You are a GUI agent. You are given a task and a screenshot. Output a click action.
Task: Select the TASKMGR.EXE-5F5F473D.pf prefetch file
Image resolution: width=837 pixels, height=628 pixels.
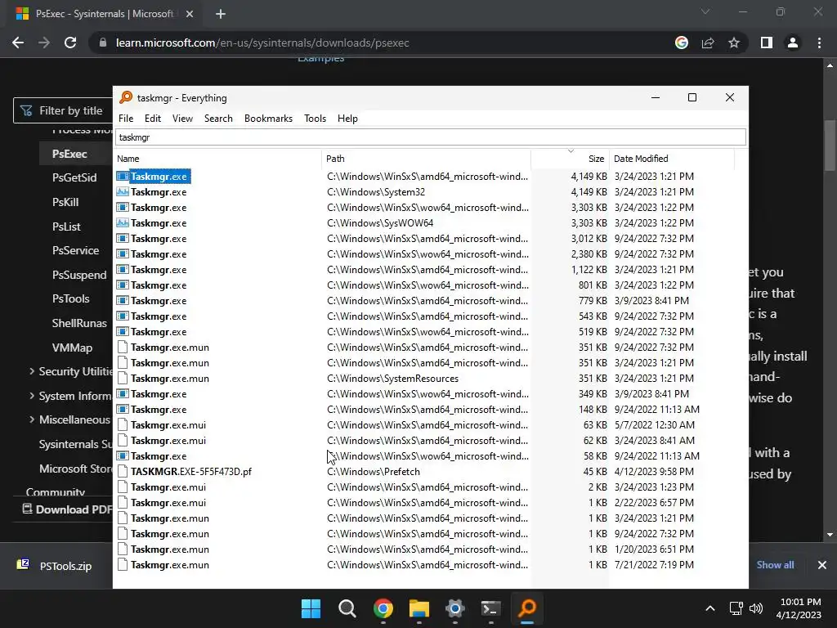pyautogui.click(x=191, y=472)
